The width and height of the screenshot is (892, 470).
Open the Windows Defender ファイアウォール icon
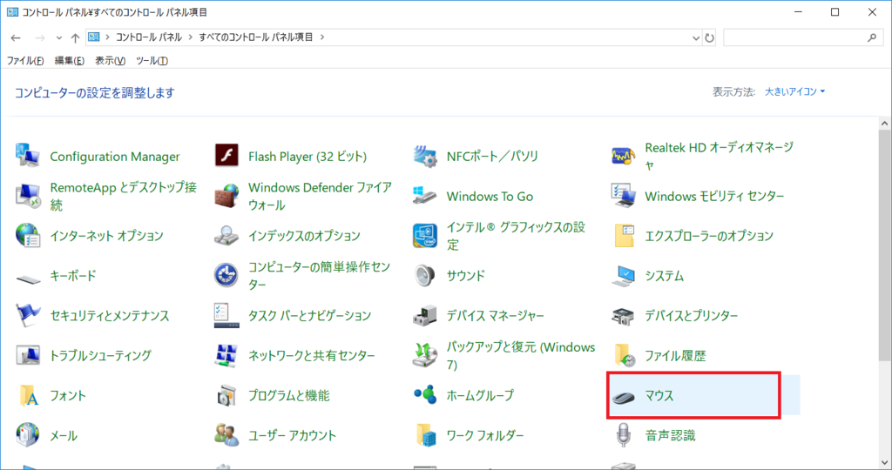tap(226, 196)
